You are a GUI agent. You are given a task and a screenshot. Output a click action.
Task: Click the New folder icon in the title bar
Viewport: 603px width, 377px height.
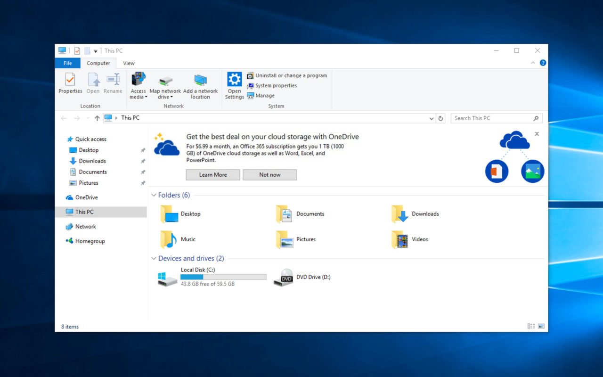tap(87, 51)
